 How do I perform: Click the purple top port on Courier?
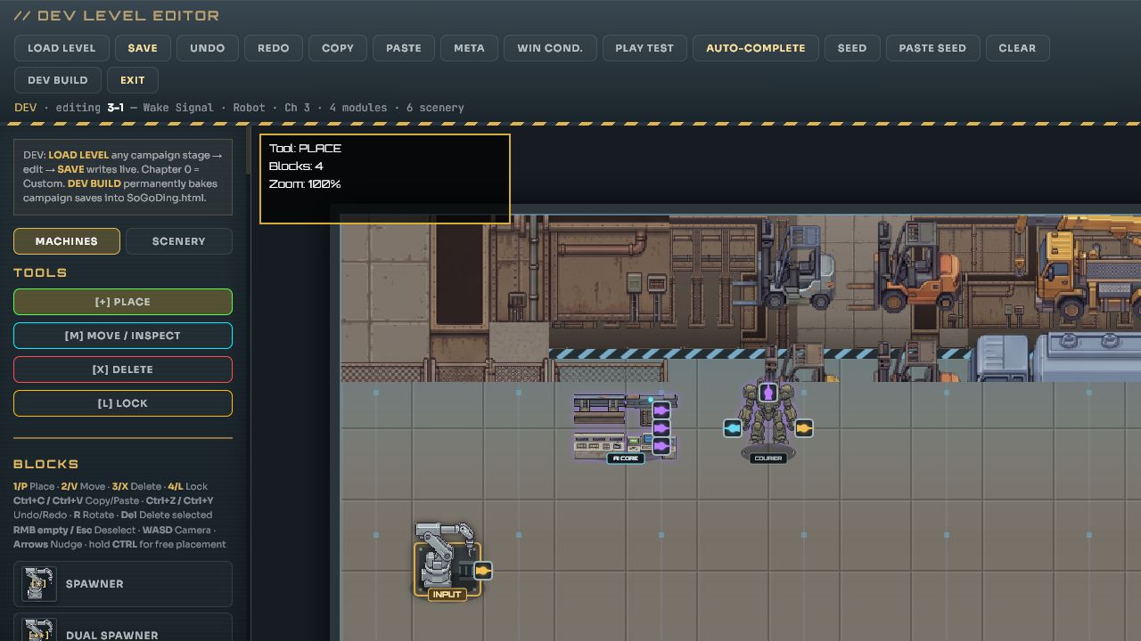[768, 392]
